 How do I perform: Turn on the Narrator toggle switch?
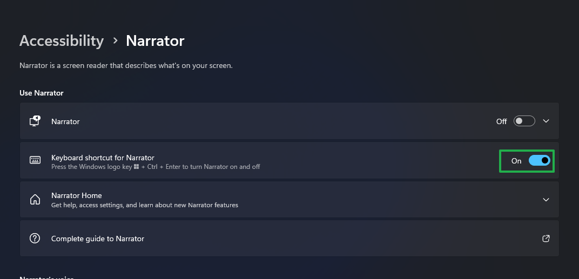point(524,121)
